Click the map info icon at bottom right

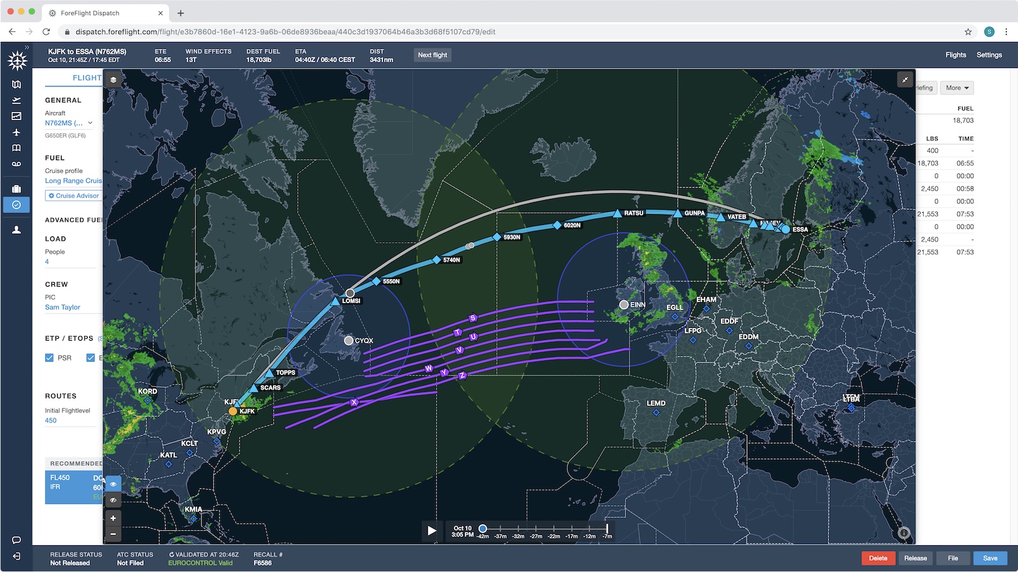(904, 533)
